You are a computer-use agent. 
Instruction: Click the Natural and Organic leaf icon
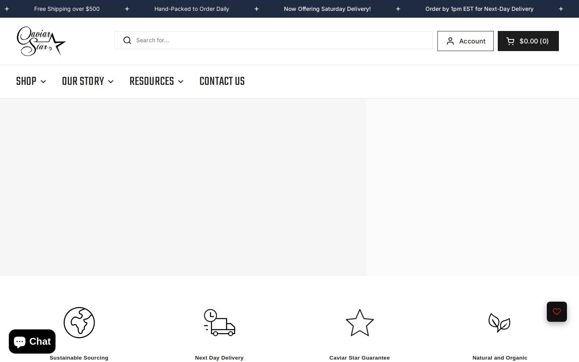(500, 323)
